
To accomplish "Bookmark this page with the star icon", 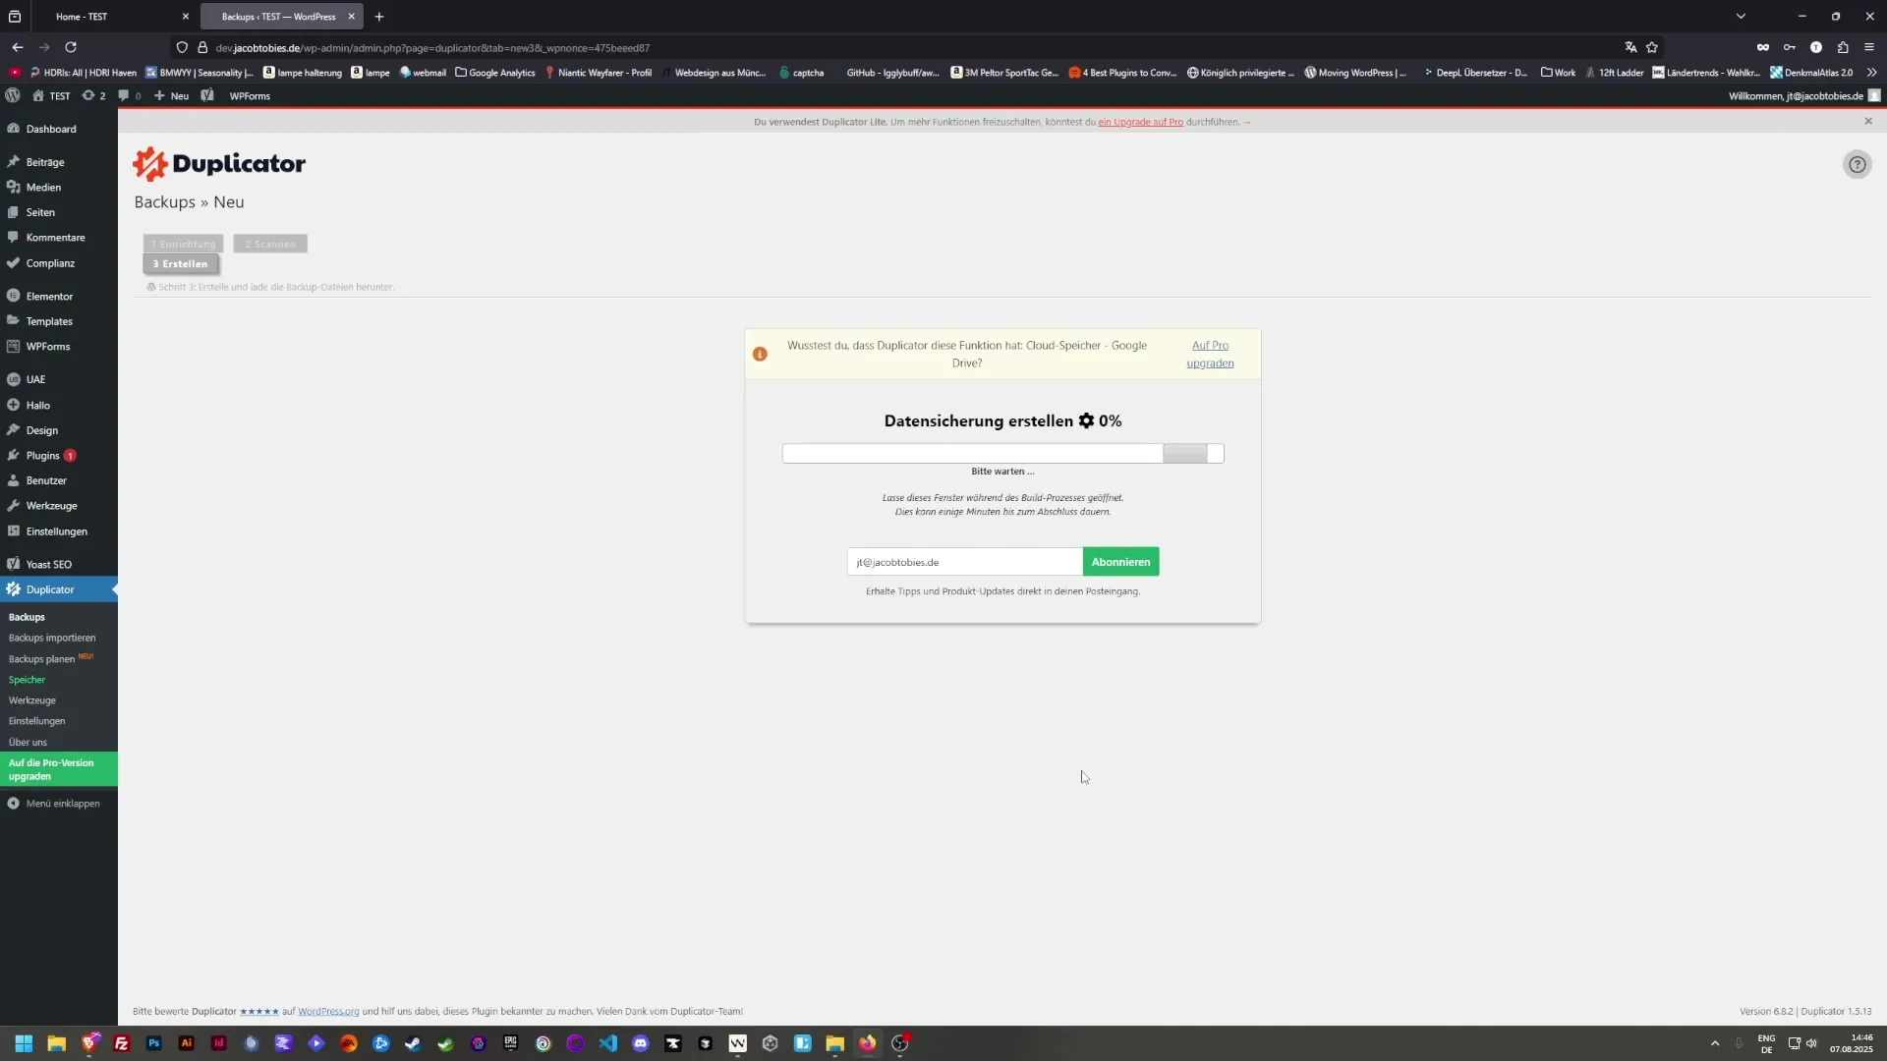I will point(1653,47).
